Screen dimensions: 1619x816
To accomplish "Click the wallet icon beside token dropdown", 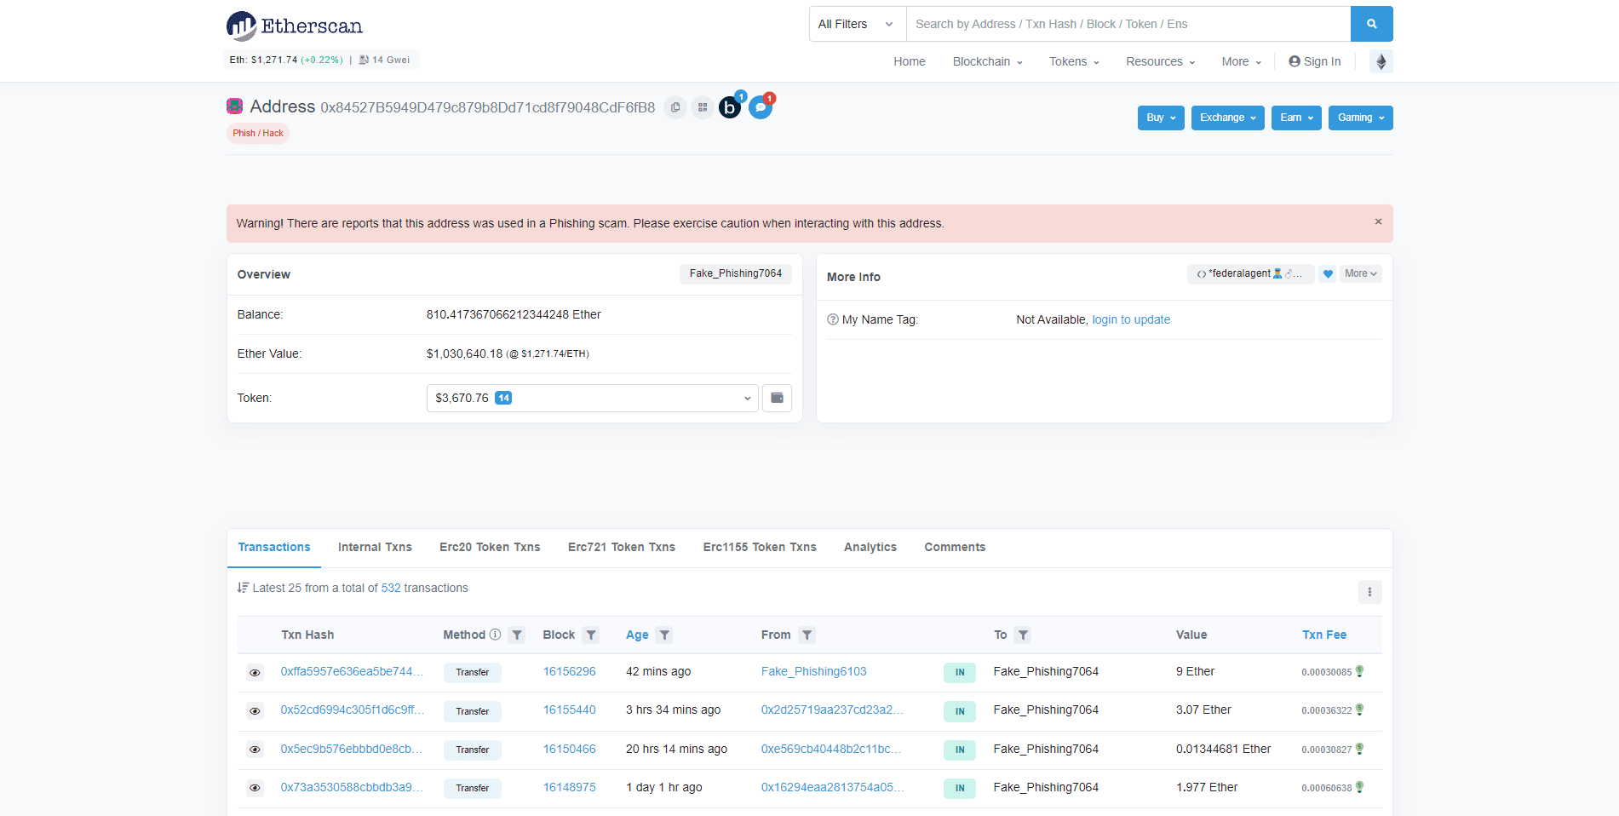I will click(777, 398).
